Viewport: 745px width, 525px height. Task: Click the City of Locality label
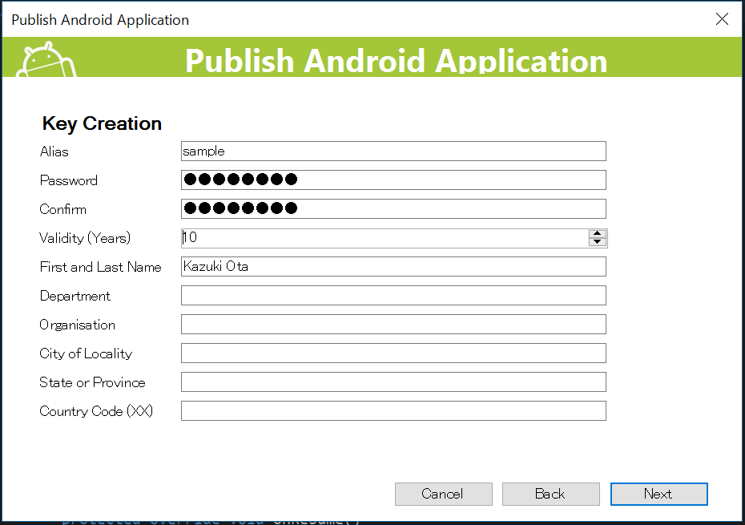pyautogui.click(x=86, y=353)
